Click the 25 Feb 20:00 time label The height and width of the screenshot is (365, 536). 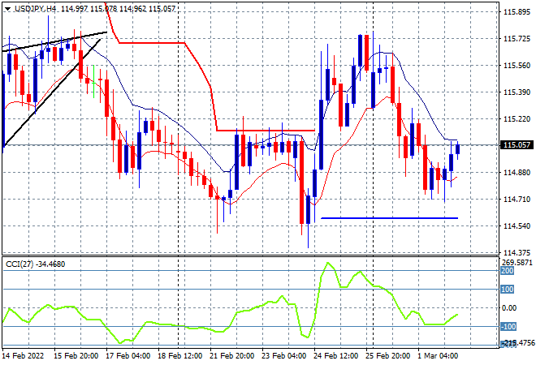point(387,356)
